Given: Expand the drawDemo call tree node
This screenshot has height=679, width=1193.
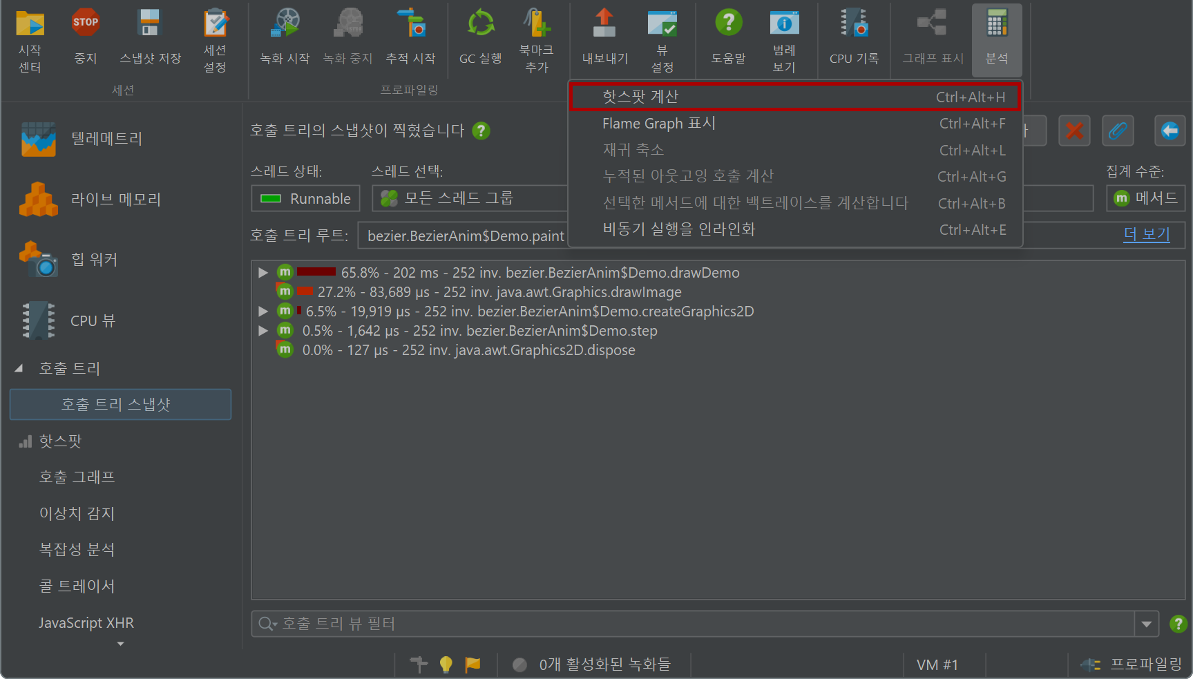Looking at the screenshot, I should 263,273.
